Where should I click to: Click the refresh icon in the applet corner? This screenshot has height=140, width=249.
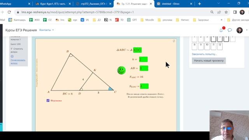point(174,41)
